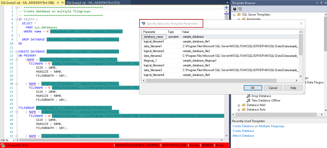327x148 pixels.
Task: Select the data_filename2 parameter row
Action: coord(220,56)
